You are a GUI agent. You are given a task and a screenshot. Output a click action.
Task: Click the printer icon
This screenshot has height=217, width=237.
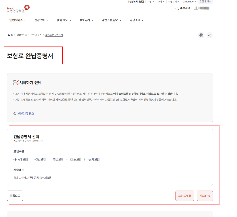click(201, 35)
